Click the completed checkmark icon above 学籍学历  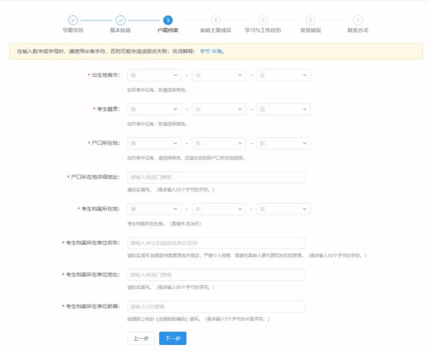pyautogui.click(x=73, y=20)
